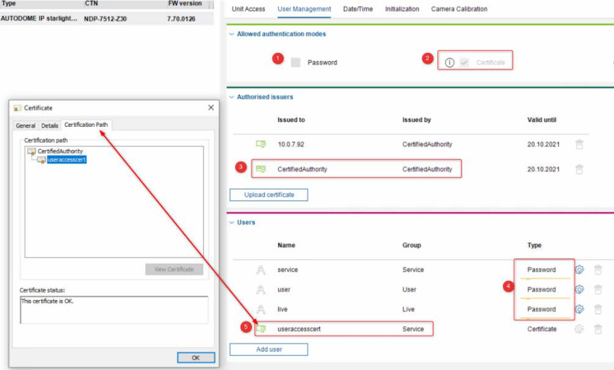Image resolution: width=614 pixels, height=370 pixels.
Task: Click the 10.0.7.92 issued-to entry
Action: [x=291, y=144]
